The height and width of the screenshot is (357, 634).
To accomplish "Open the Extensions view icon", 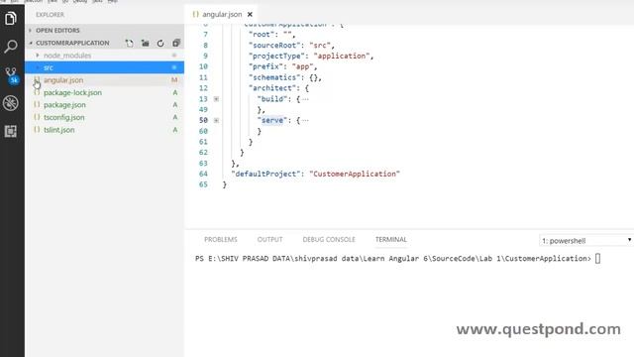I will (11, 131).
